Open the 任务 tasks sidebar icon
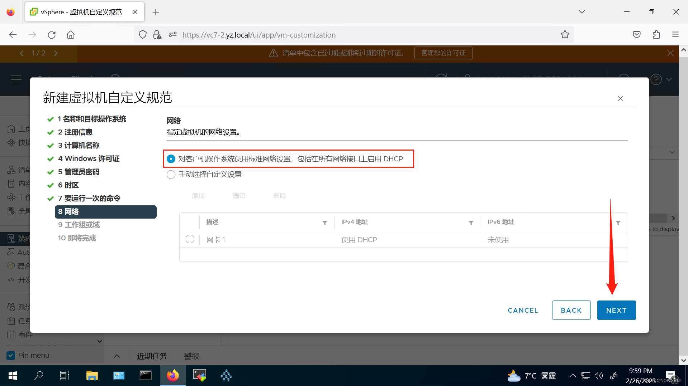 click(x=11, y=321)
